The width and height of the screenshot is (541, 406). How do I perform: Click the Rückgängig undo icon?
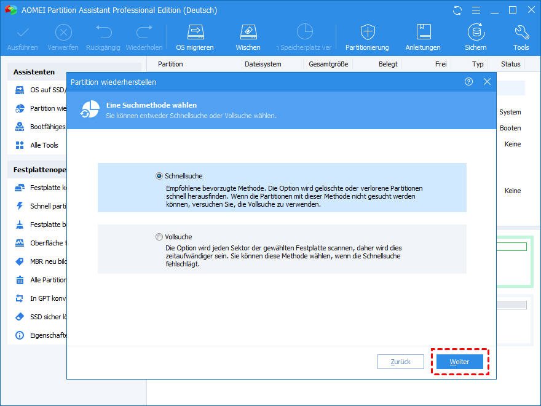(x=103, y=32)
